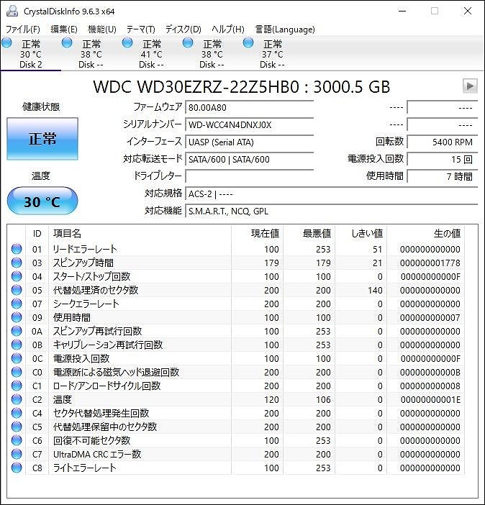Click the status dot for row ID 0C
Image resolution: width=485 pixels, height=505 pixels.
tap(17, 358)
